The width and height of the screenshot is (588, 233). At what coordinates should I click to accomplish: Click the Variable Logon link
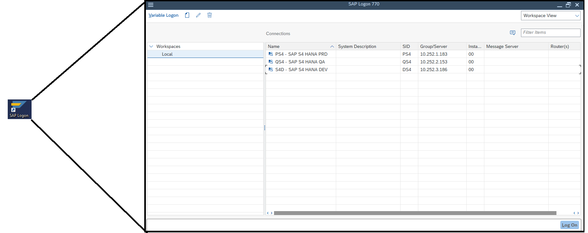pyautogui.click(x=164, y=15)
